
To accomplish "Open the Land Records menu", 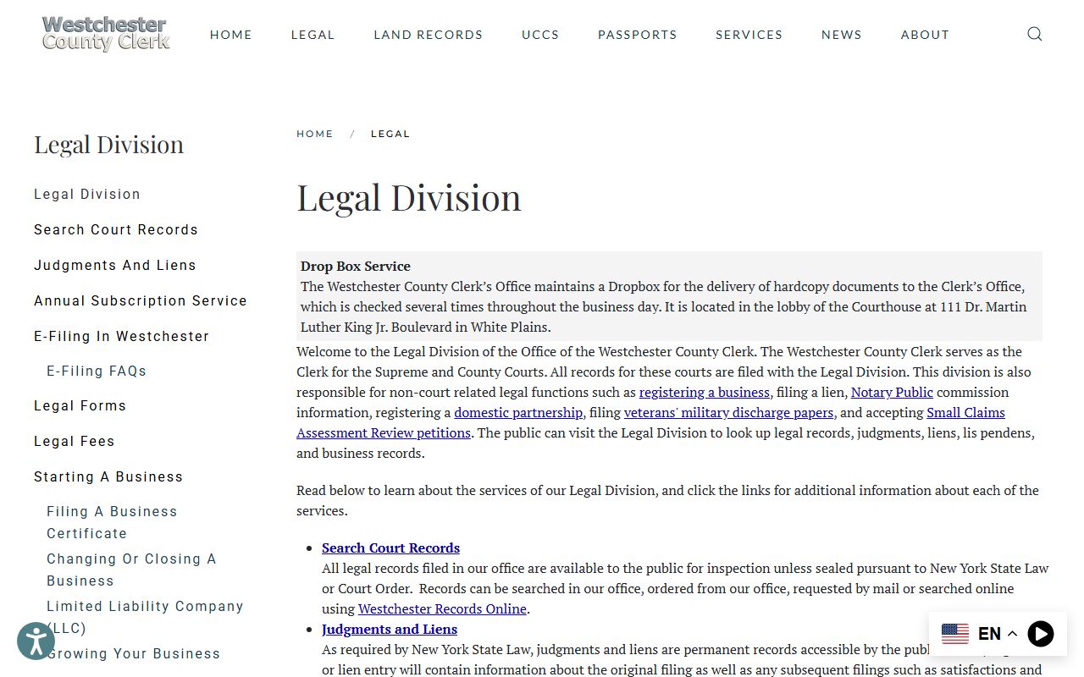I will [429, 35].
